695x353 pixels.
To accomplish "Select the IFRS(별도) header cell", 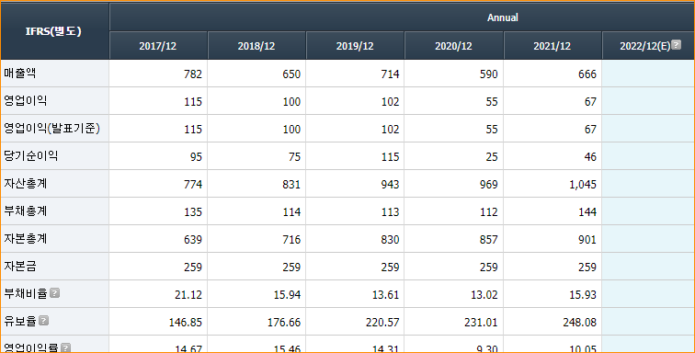I will pyautogui.click(x=54, y=31).
